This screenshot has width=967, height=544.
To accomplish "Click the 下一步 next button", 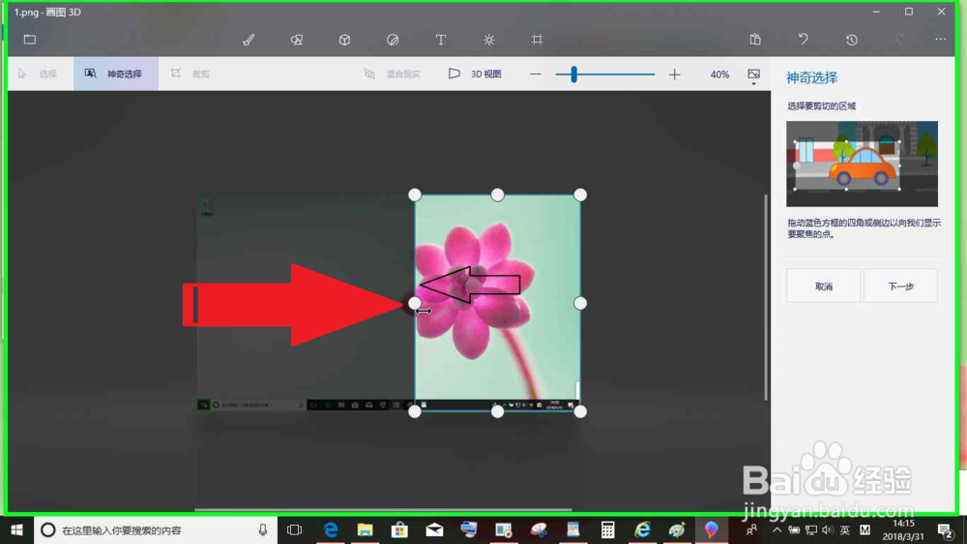I will coord(900,286).
